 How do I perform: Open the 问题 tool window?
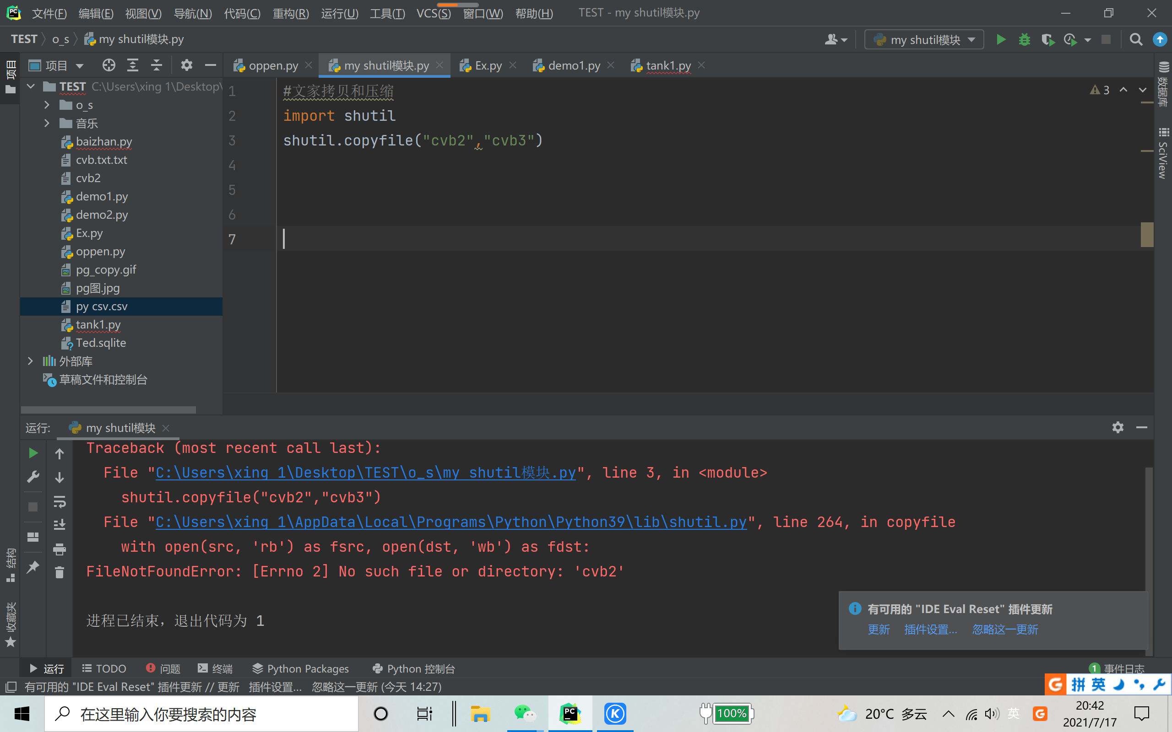tap(163, 668)
